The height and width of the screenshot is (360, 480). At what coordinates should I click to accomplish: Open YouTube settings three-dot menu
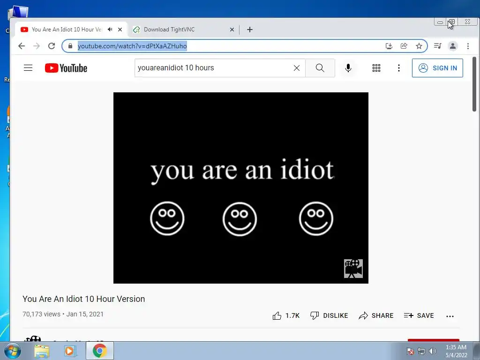coord(398,68)
